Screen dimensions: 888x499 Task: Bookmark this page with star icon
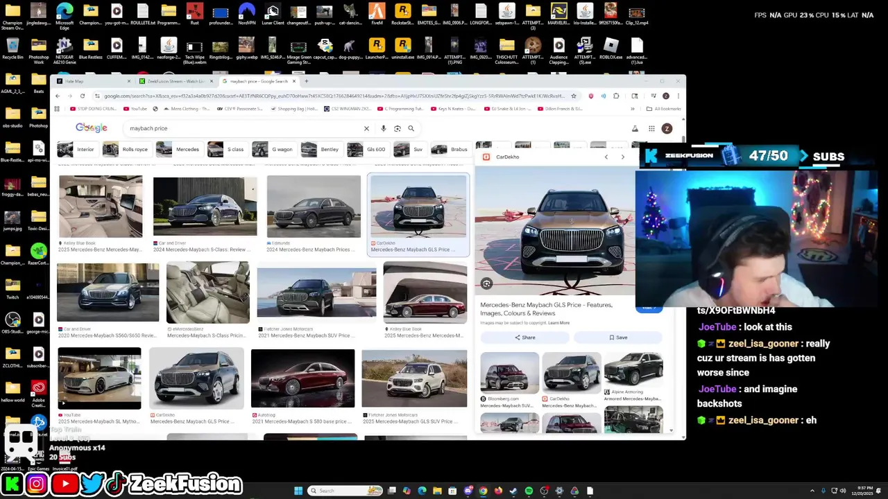pyautogui.click(x=573, y=96)
